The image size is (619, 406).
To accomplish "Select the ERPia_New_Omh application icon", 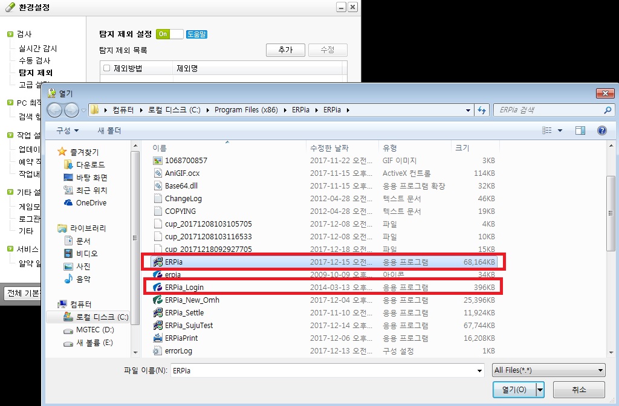I will pyautogui.click(x=158, y=300).
